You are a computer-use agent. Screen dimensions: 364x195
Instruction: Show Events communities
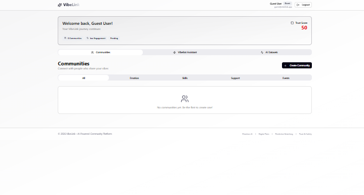click(286, 78)
